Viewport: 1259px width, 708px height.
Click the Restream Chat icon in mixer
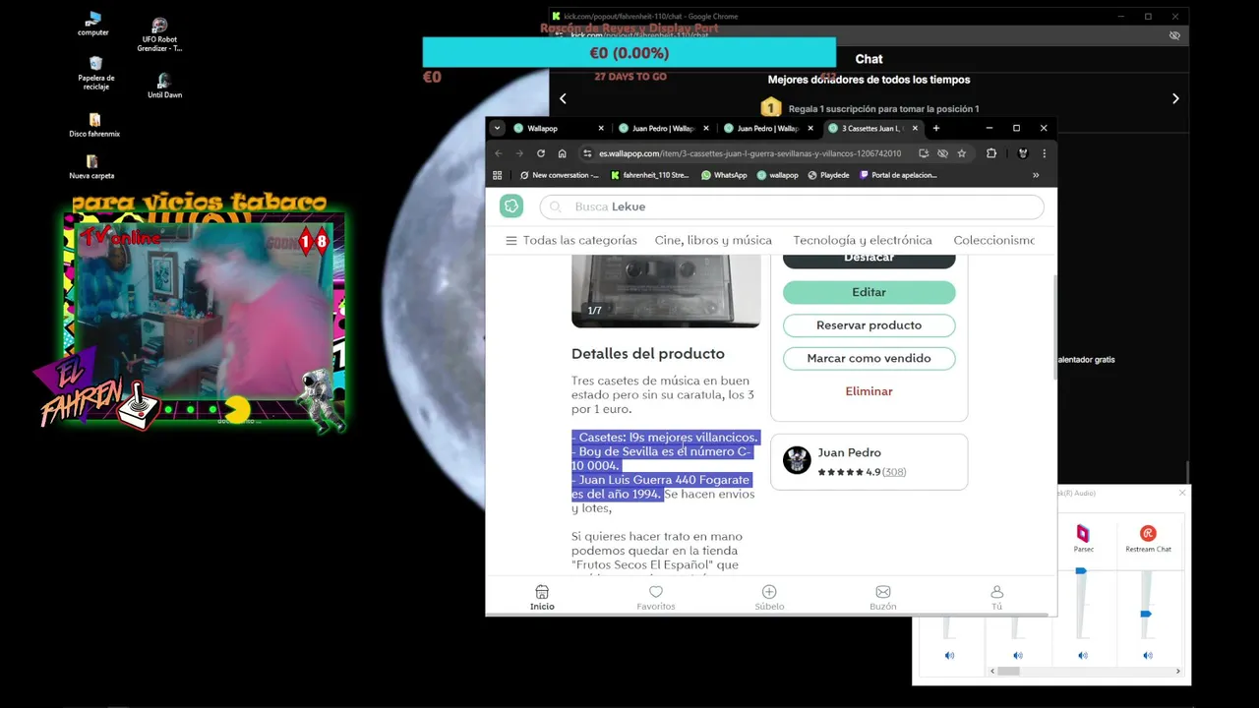(x=1148, y=533)
